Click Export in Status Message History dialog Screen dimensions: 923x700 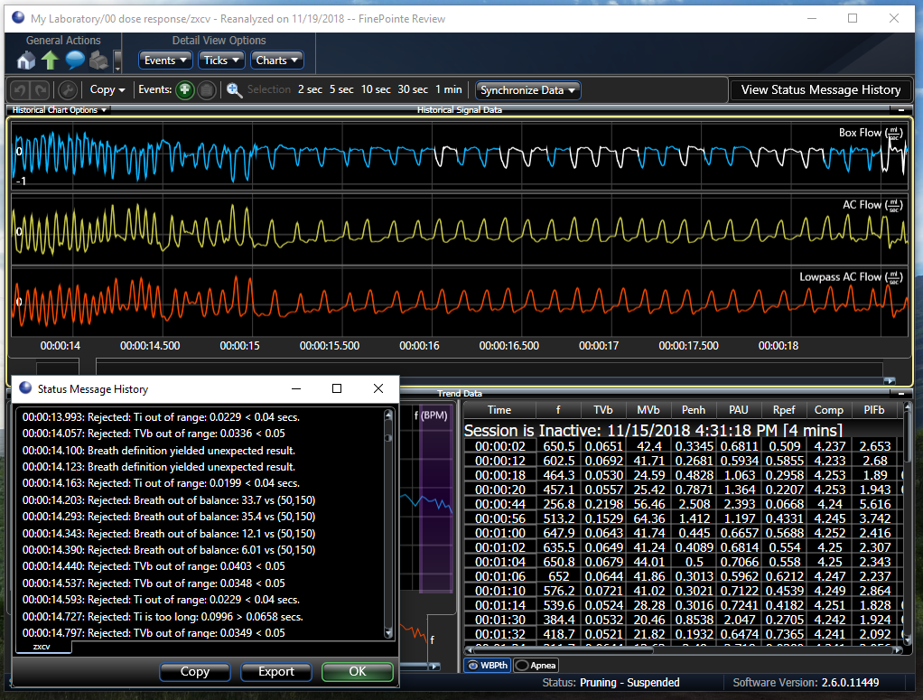coord(276,672)
